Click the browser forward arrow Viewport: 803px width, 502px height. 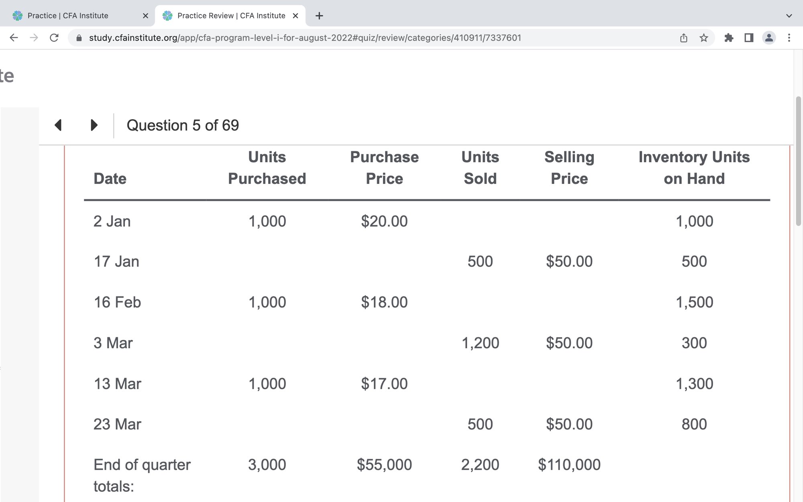tap(34, 38)
